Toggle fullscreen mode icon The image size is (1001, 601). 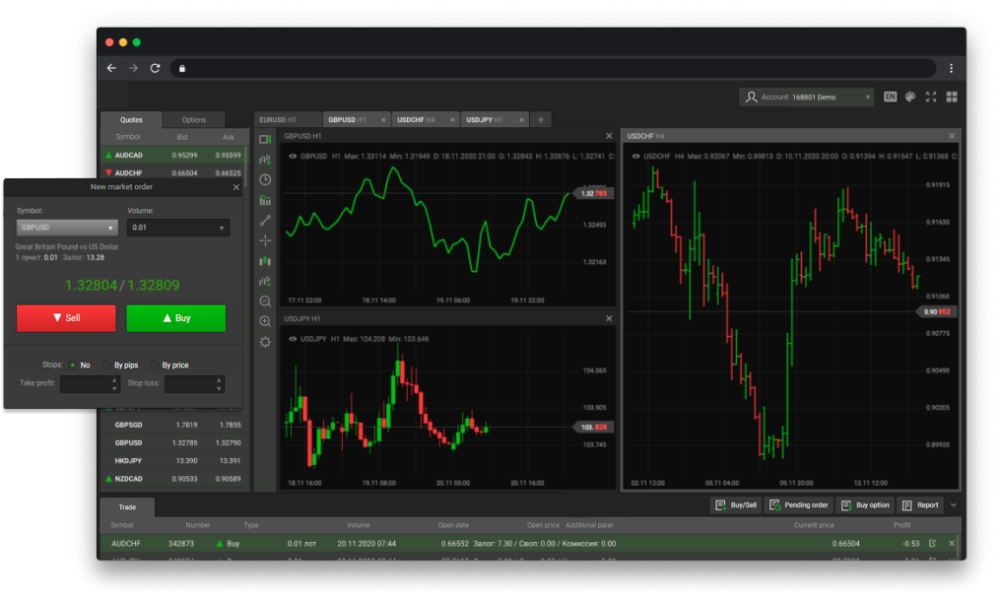(931, 97)
